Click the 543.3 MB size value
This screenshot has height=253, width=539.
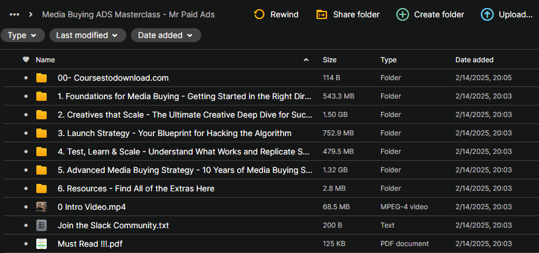[338, 96]
